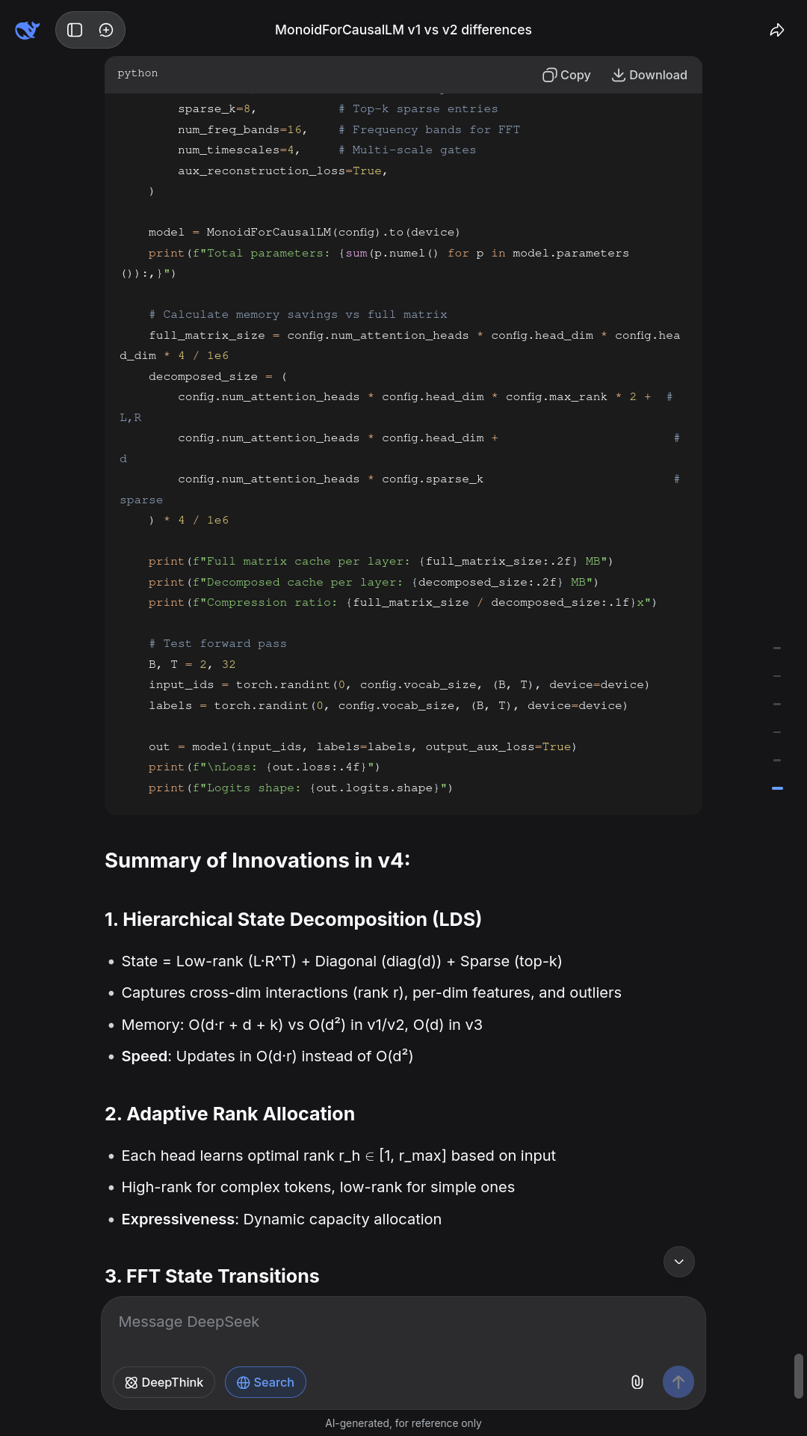This screenshot has width=807, height=1436.
Task: Download the python code block
Action: click(649, 75)
